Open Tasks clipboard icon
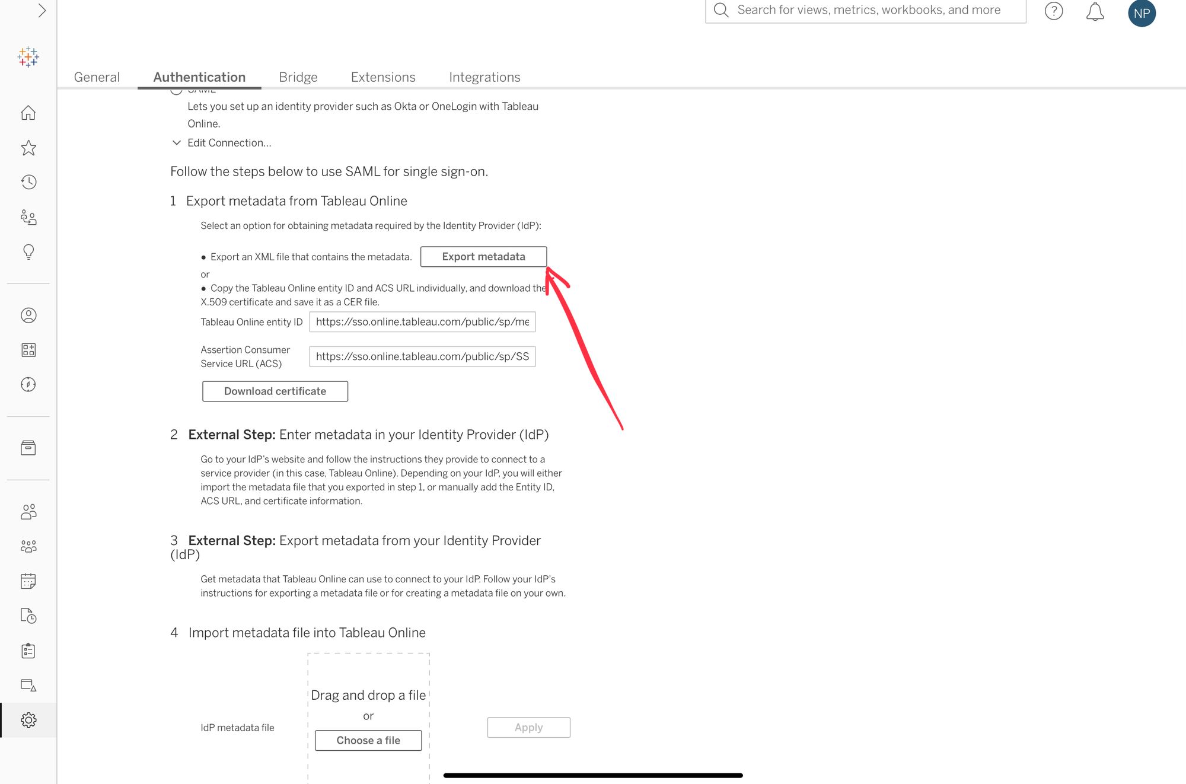Viewport: 1186px width, 784px height. click(x=28, y=651)
